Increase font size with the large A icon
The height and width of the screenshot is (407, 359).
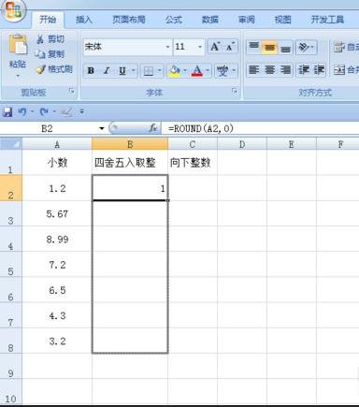click(215, 47)
